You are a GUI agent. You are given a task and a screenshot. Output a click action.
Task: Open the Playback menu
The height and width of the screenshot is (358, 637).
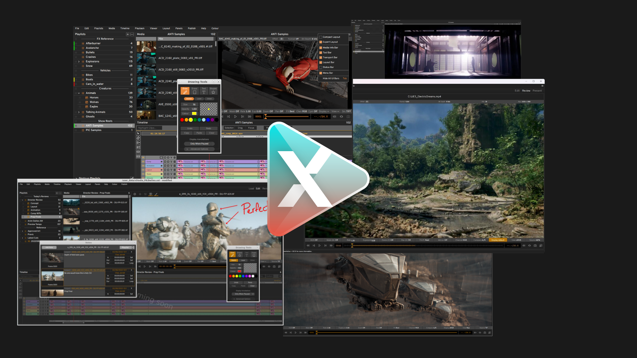(140, 29)
